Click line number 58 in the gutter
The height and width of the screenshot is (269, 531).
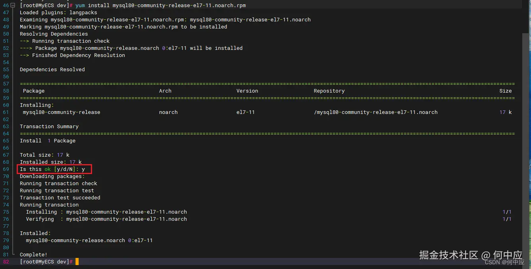[6, 91]
